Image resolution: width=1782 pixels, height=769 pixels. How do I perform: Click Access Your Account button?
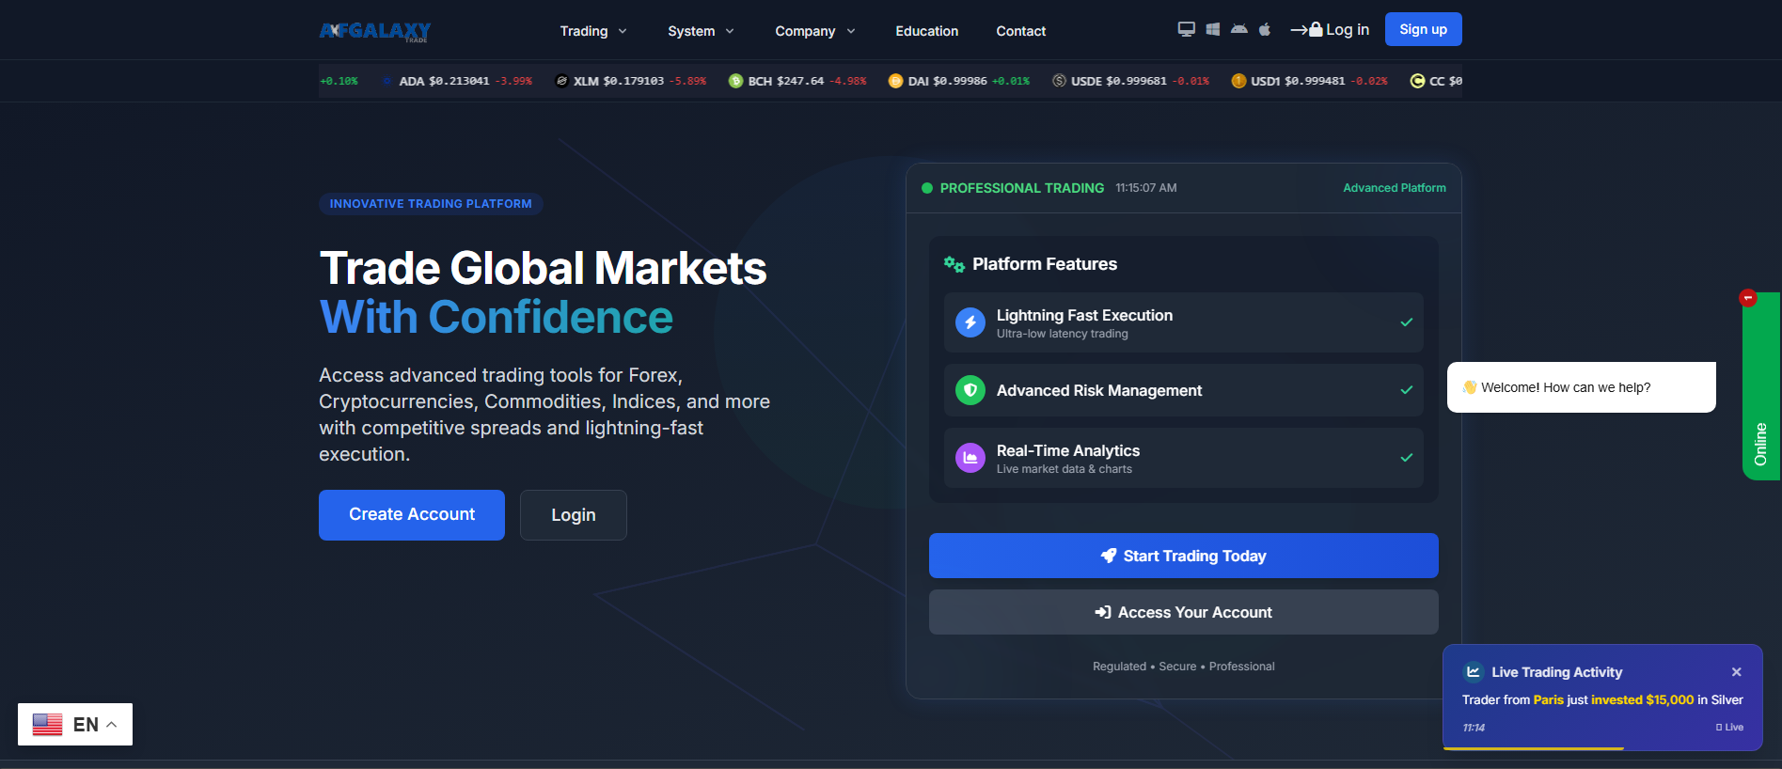pos(1183,612)
